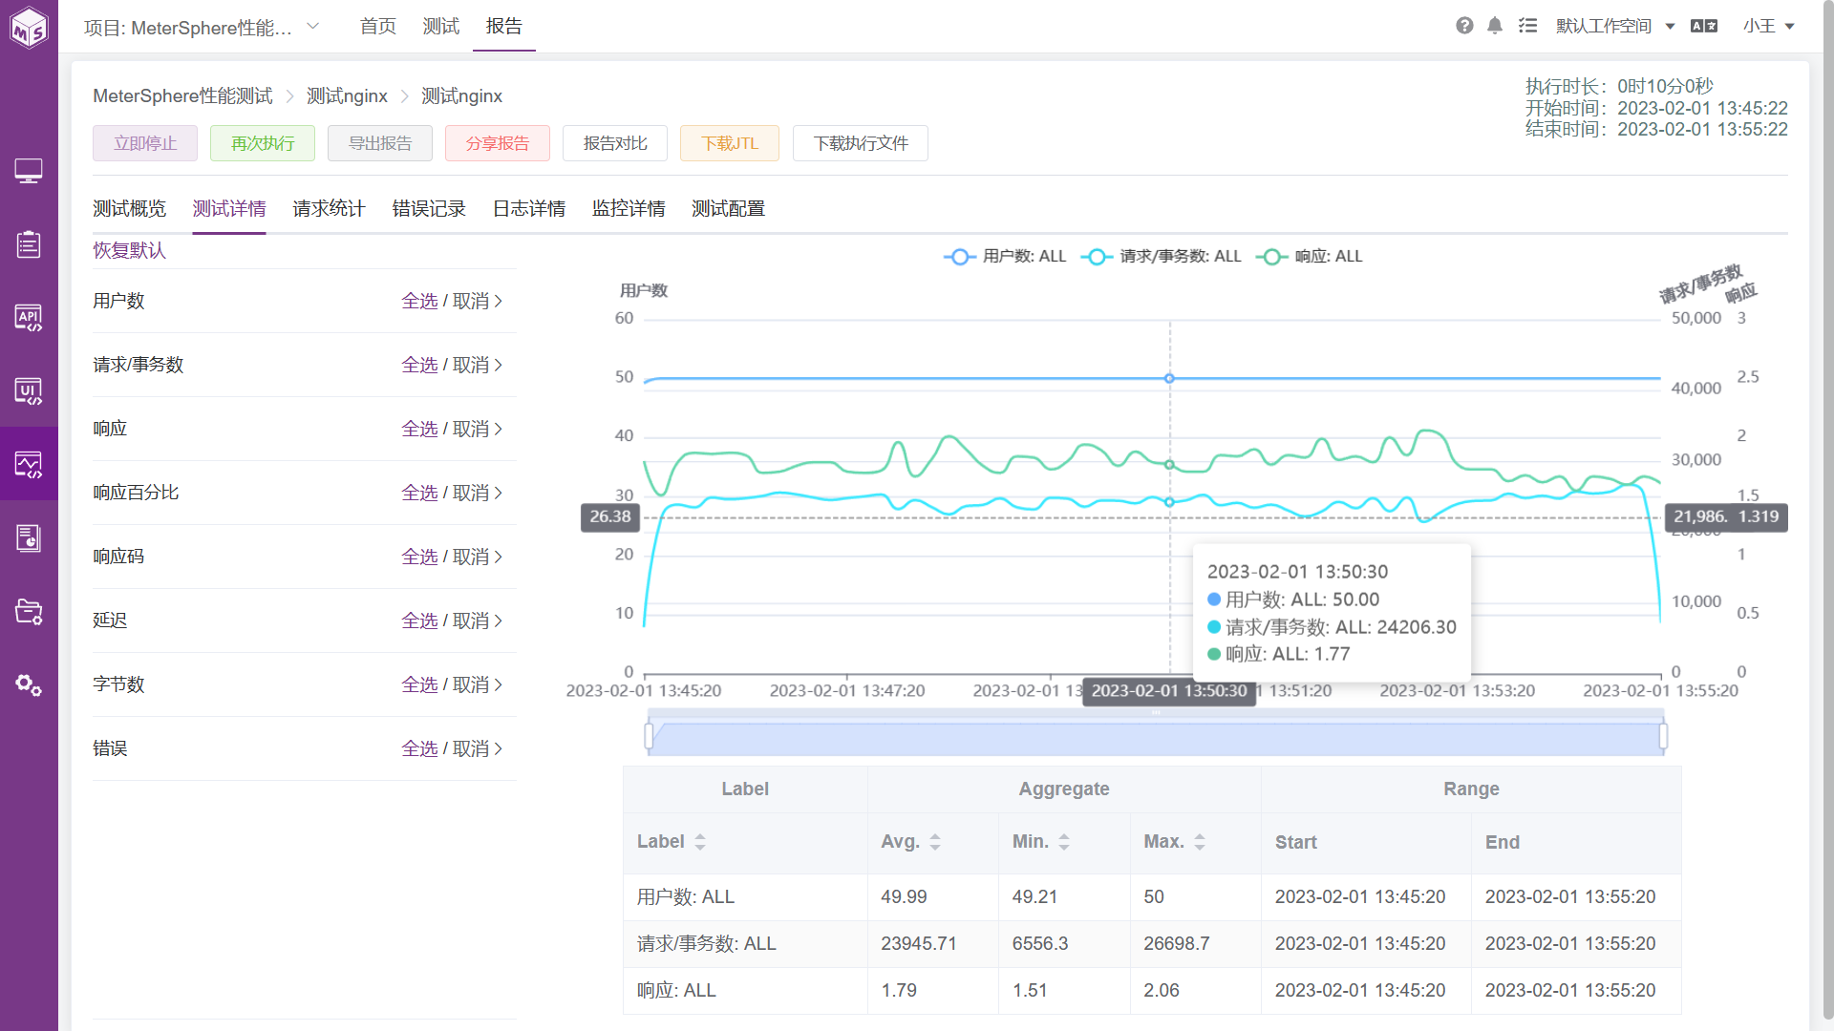Open the task list icon in header

1527,26
